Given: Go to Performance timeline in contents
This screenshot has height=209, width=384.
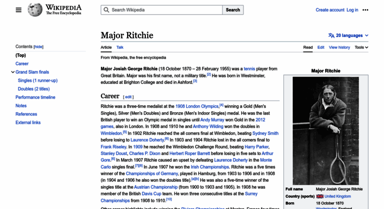Looking at the screenshot, I should click(x=36, y=97).
